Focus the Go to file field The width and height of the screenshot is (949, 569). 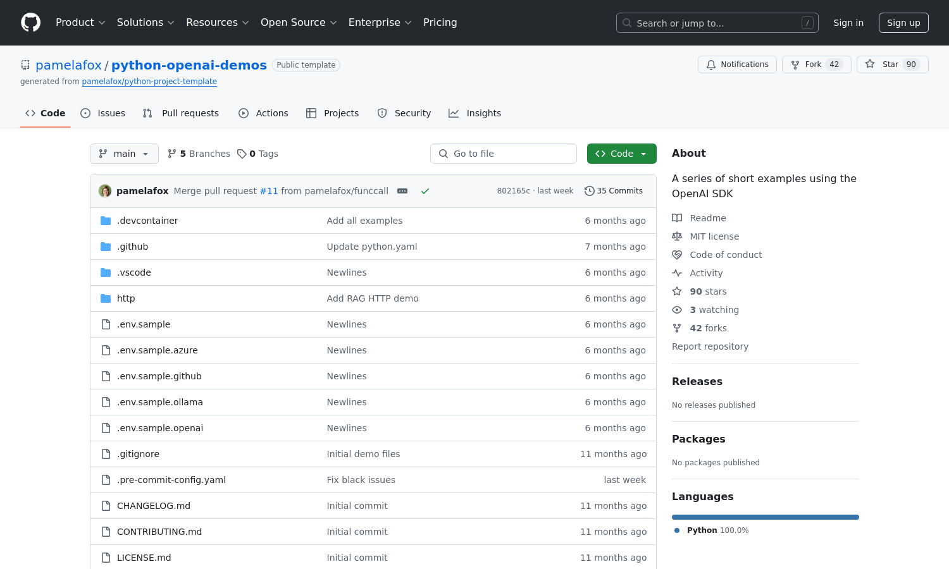pos(504,154)
